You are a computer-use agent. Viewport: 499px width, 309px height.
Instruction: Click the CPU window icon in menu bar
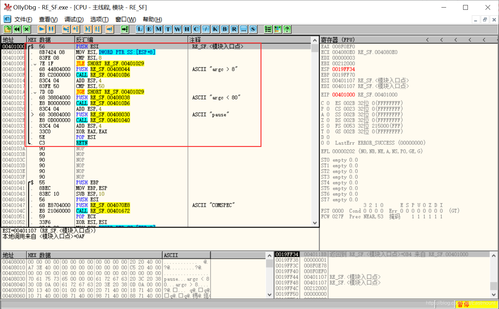pyautogui.click(x=7, y=19)
